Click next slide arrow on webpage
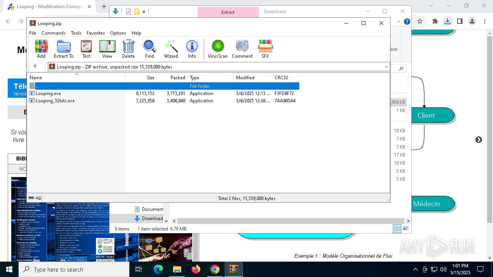The width and height of the screenshot is (493, 277). 478,140
